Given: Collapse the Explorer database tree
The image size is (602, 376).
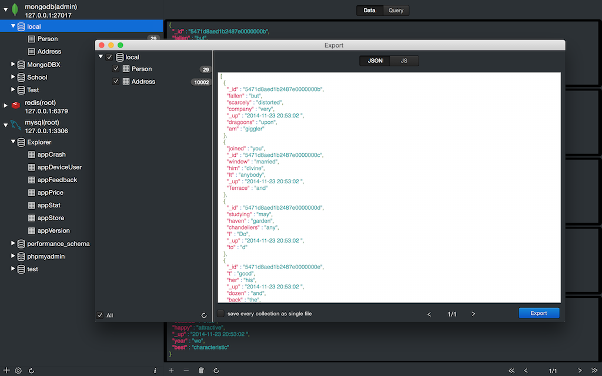Looking at the screenshot, I should pos(14,142).
